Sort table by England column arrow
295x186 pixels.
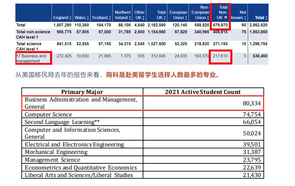[x=70, y=18]
